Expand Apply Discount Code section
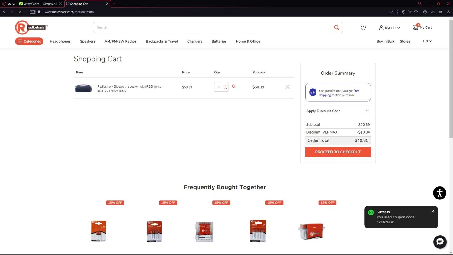Screen dimensions: 453x255 (338, 111)
